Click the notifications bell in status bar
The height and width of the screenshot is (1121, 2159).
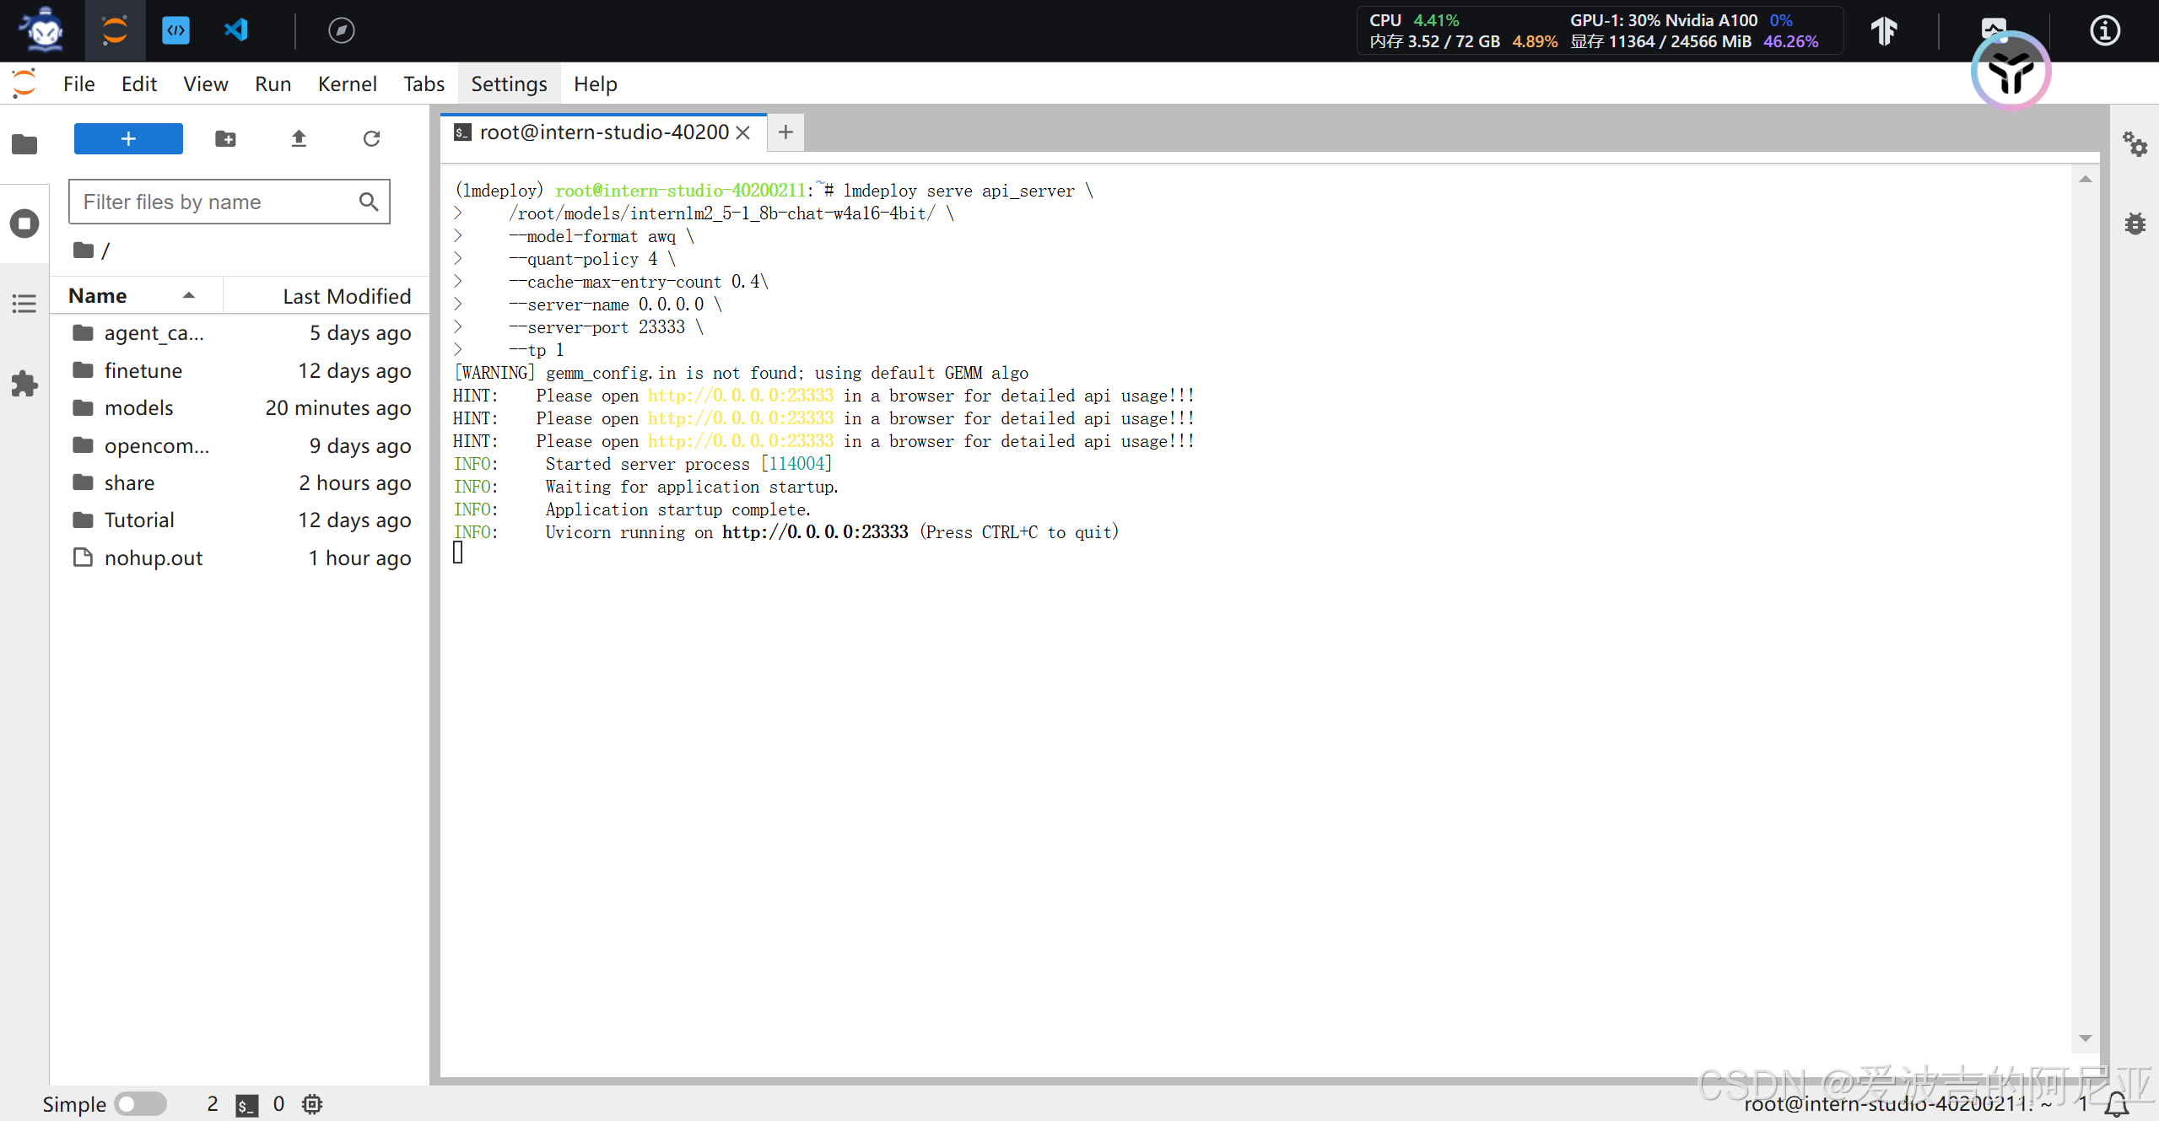pyautogui.click(x=2118, y=1103)
